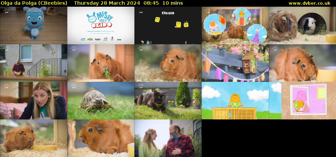Open the guinea pig in straw with yellow bowl thumbnail
The width and height of the screenshot is (336, 157).
(34, 138)
